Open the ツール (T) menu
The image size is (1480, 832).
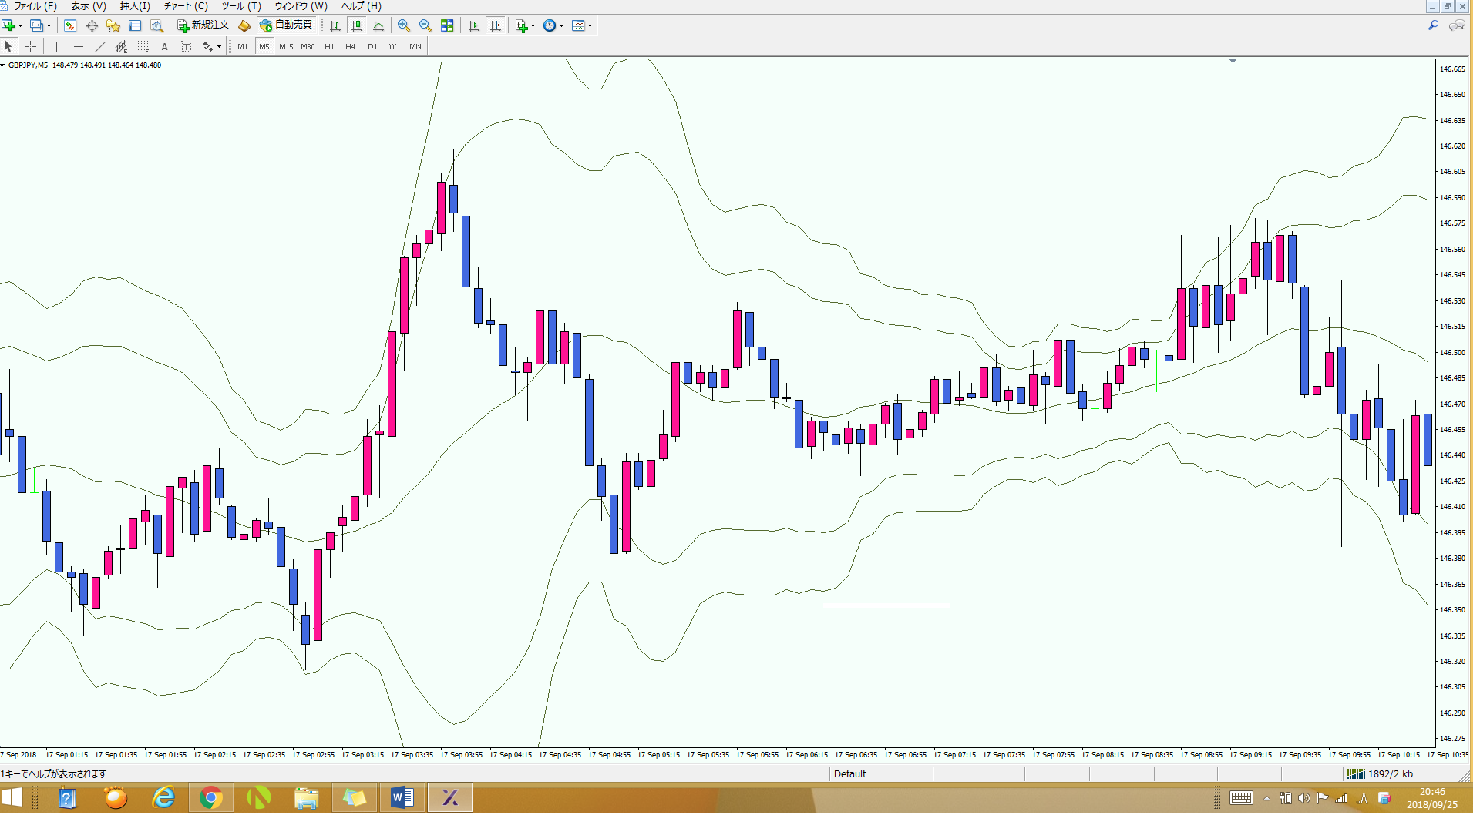click(241, 6)
